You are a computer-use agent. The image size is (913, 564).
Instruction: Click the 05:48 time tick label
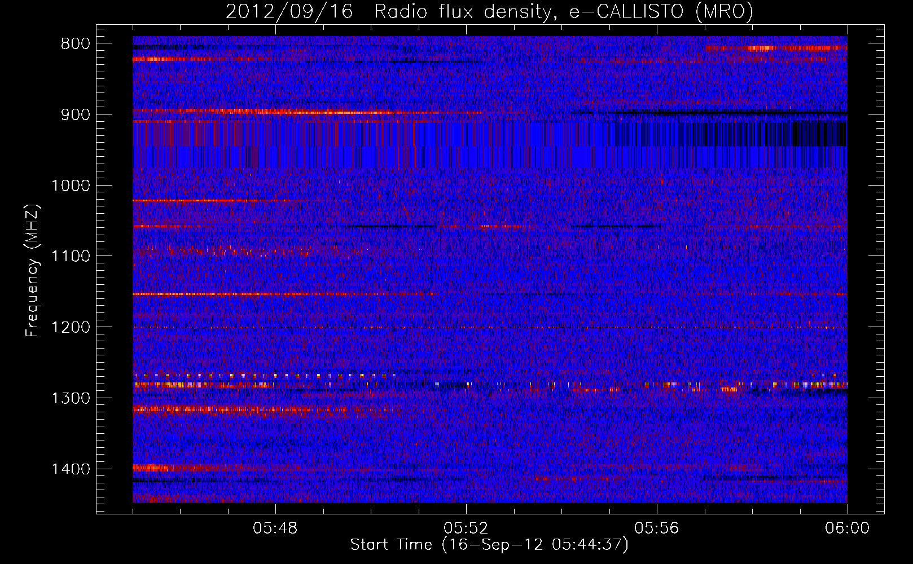pyautogui.click(x=275, y=528)
